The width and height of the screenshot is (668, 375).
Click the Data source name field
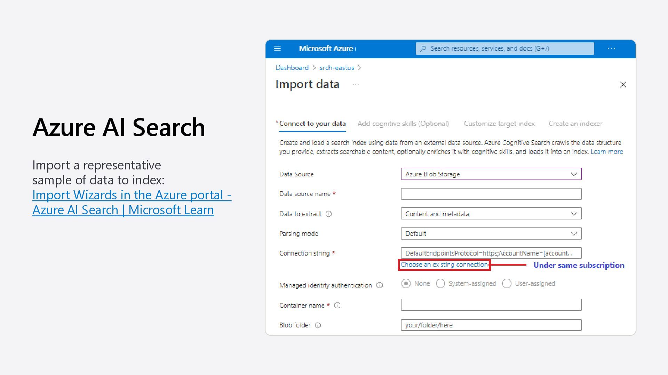click(491, 194)
